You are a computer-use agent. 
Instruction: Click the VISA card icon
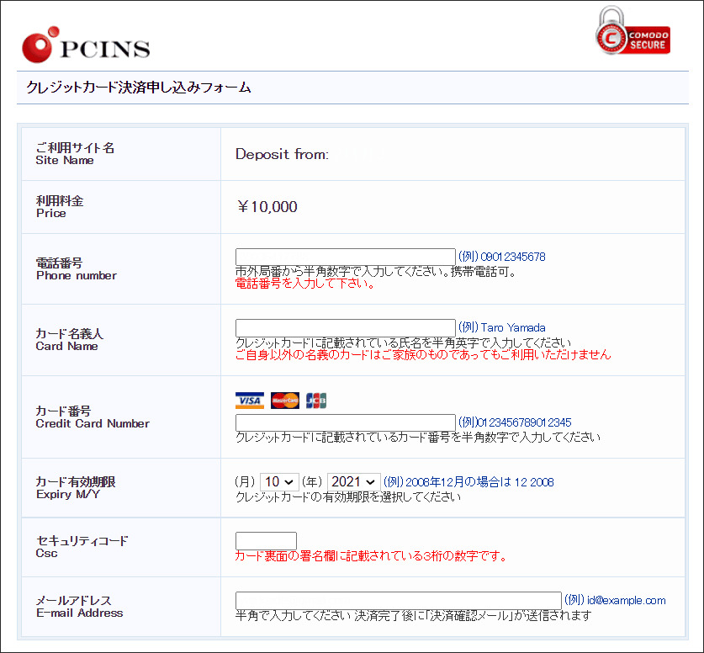coord(250,401)
